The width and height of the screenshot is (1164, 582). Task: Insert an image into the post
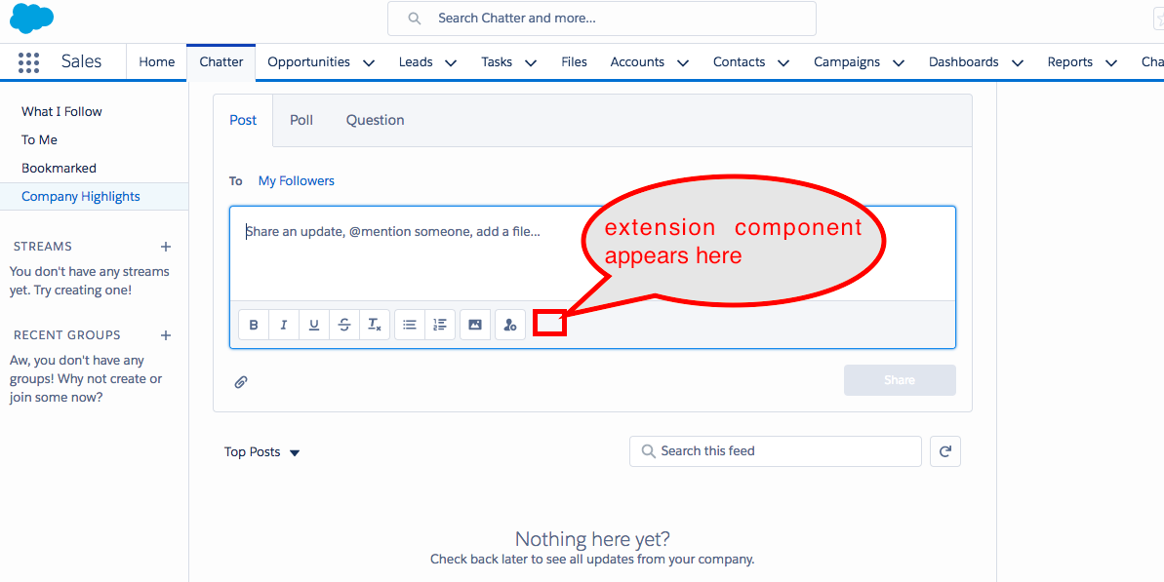pyautogui.click(x=475, y=325)
